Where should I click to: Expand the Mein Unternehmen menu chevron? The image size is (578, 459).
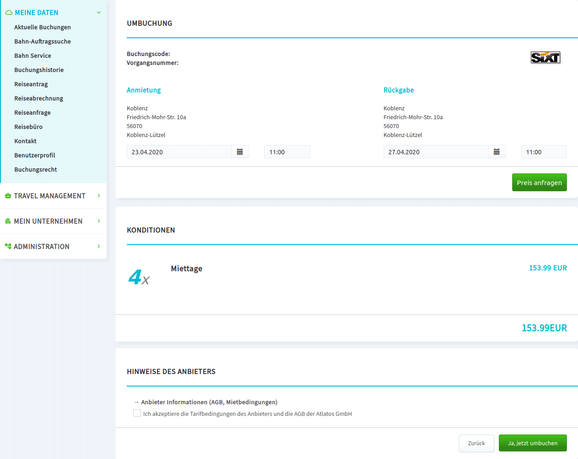[x=99, y=221]
